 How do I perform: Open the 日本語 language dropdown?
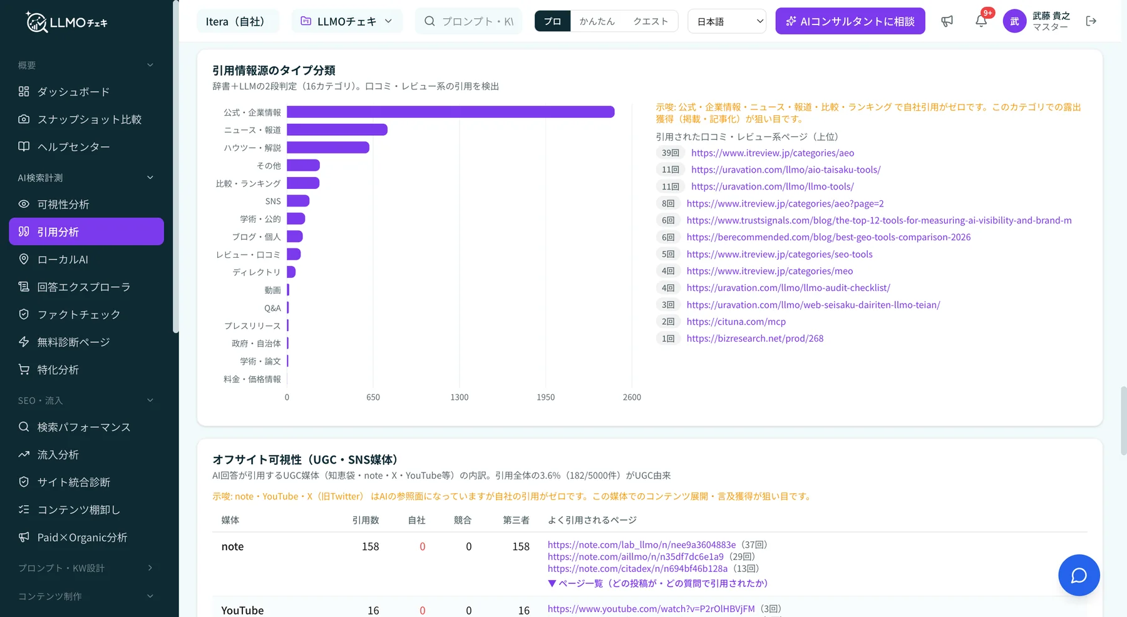(x=727, y=21)
